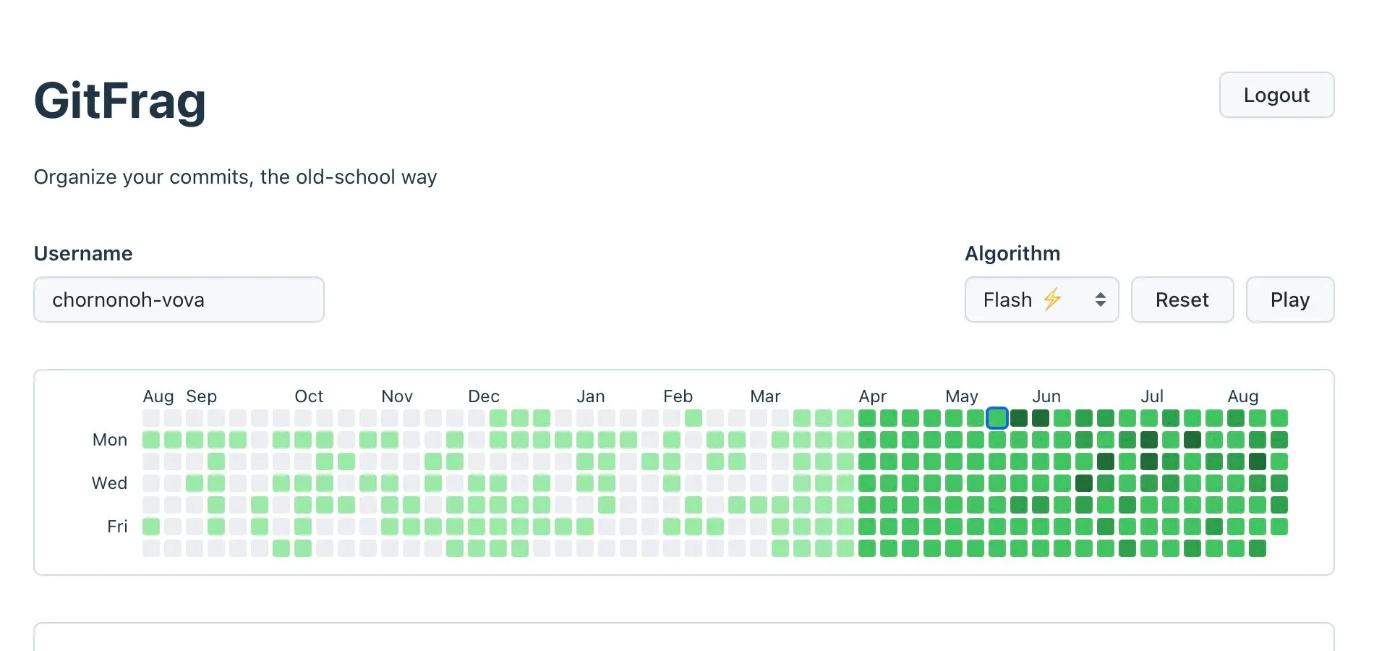The image size is (1374, 651).
Task: Click the GitFrag heading
Action: point(120,101)
